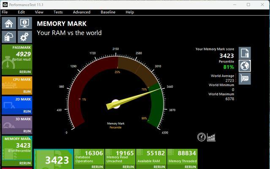Run the 3D Mark test

27,131
